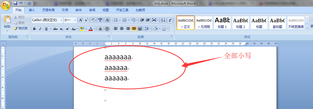Click the enclosed character 字 icon

[107, 29]
